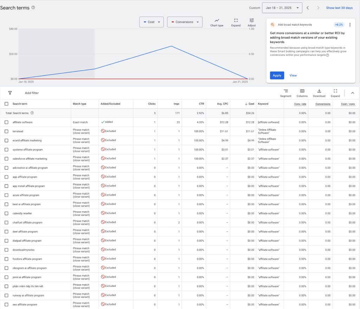360x309 pixels.
Task: Sort the table by Impr. column
Action: coord(177,104)
